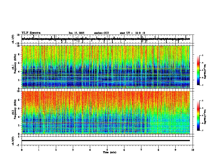Click the ch.2 colorbar log(PSD) label
The height and width of the screenshot is (168, 217).
[205, 117]
